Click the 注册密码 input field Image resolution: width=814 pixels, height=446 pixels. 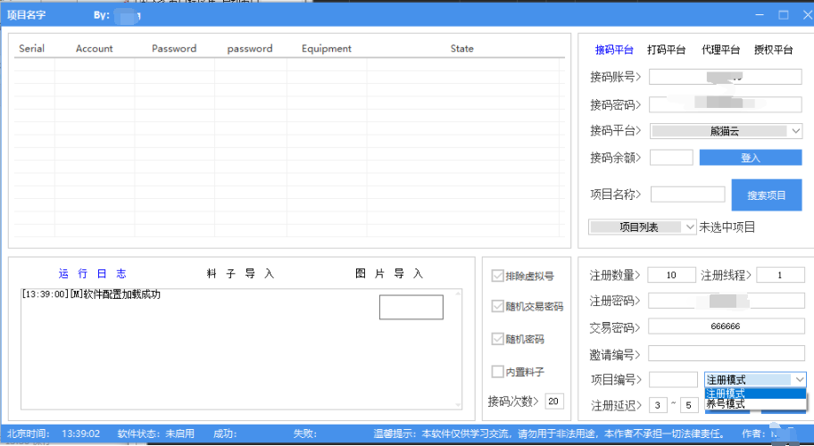[x=727, y=301]
